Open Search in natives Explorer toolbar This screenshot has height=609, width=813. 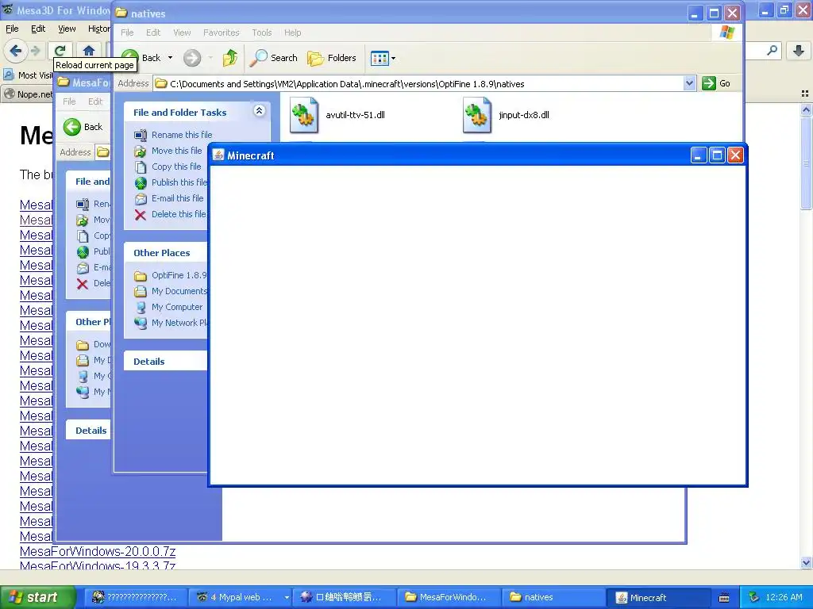273,58
